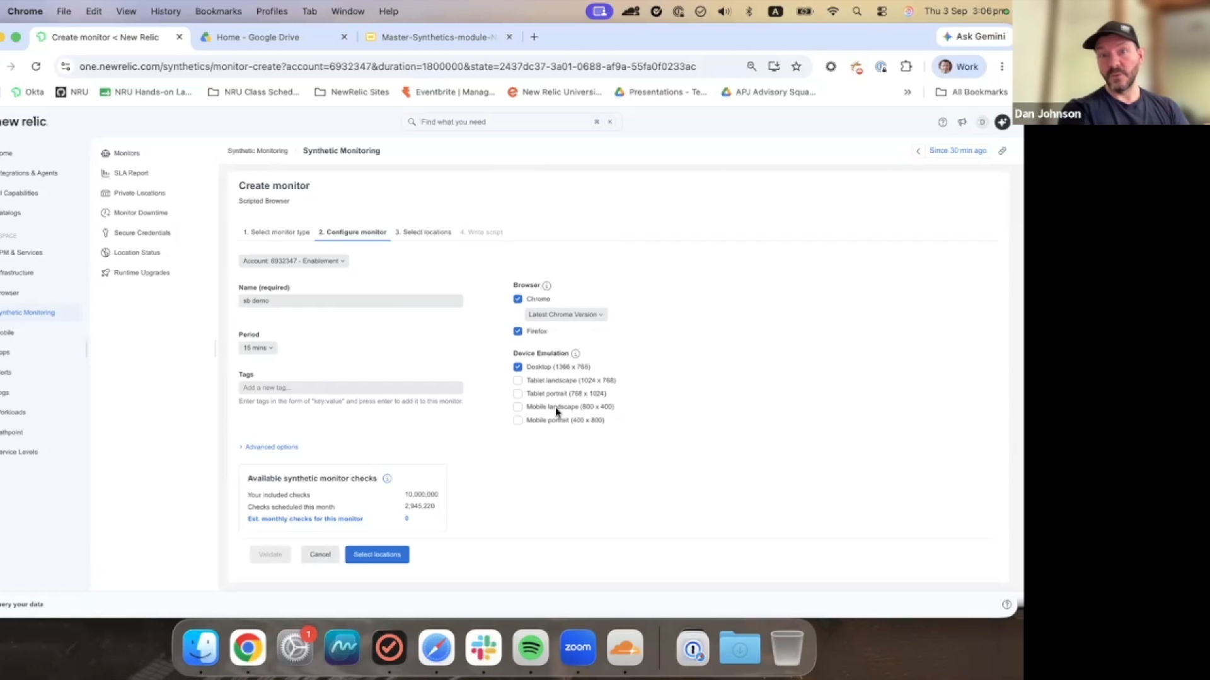Open Safari from the Dock

tap(436, 647)
